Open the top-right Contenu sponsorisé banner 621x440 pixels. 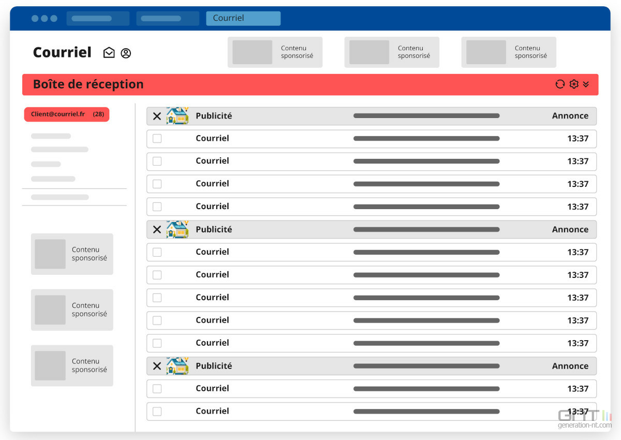tap(509, 52)
